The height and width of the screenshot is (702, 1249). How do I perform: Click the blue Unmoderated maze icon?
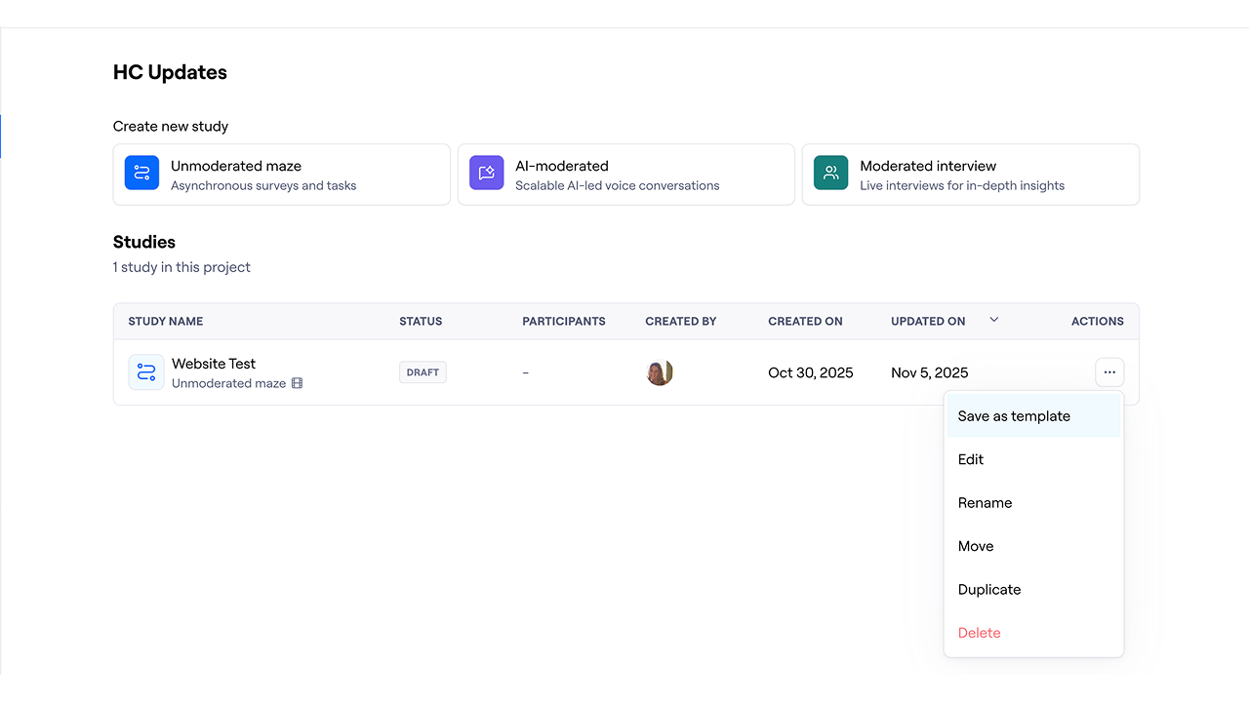(x=141, y=174)
